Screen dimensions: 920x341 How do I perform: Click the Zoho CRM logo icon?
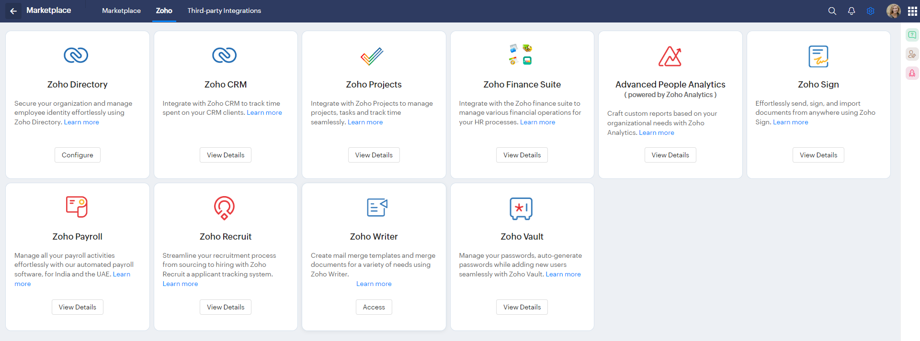pyautogui.click(x=225, y=55)
